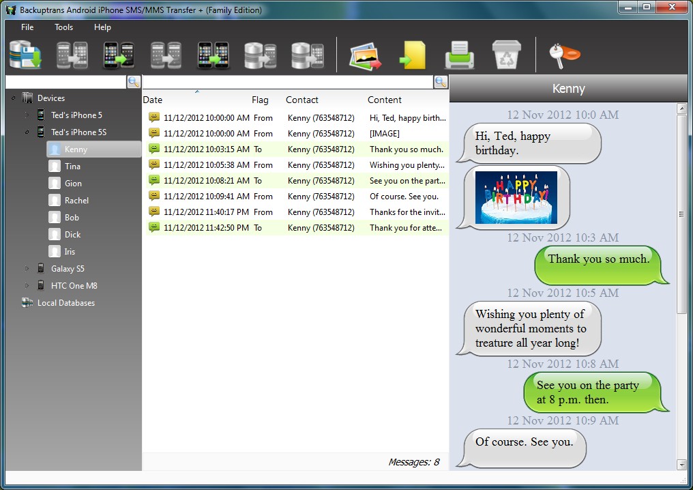Expand the Galaxy S5 node

[27, 268]
